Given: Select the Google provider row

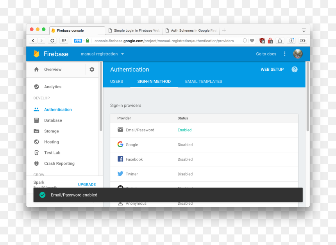Looking at the screenshot, I should (204, 145).
